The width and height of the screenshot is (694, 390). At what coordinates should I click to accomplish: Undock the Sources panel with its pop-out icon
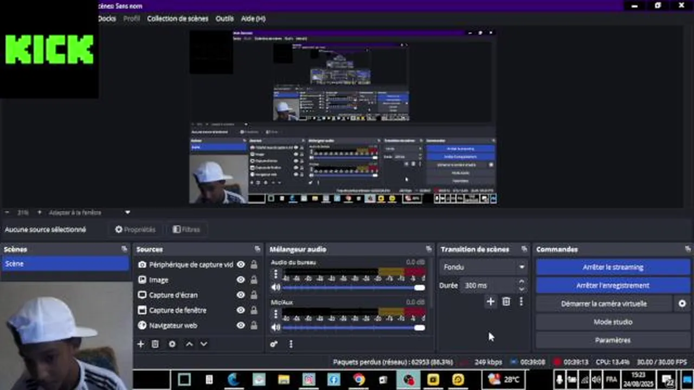point(258,249)
